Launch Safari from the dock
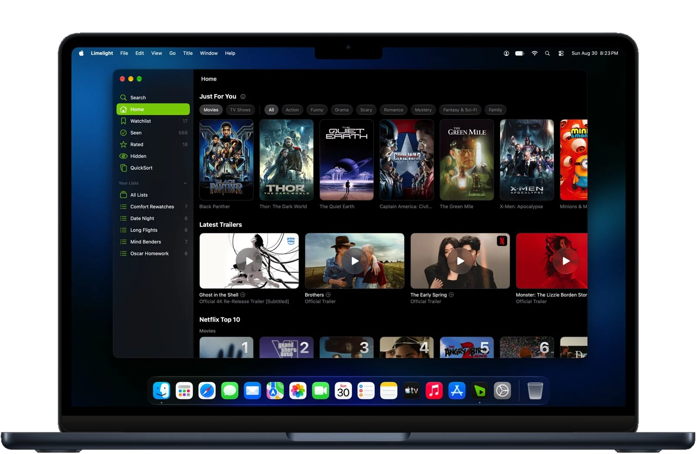The width and height of the screenshot is (697, 454). 207,390
